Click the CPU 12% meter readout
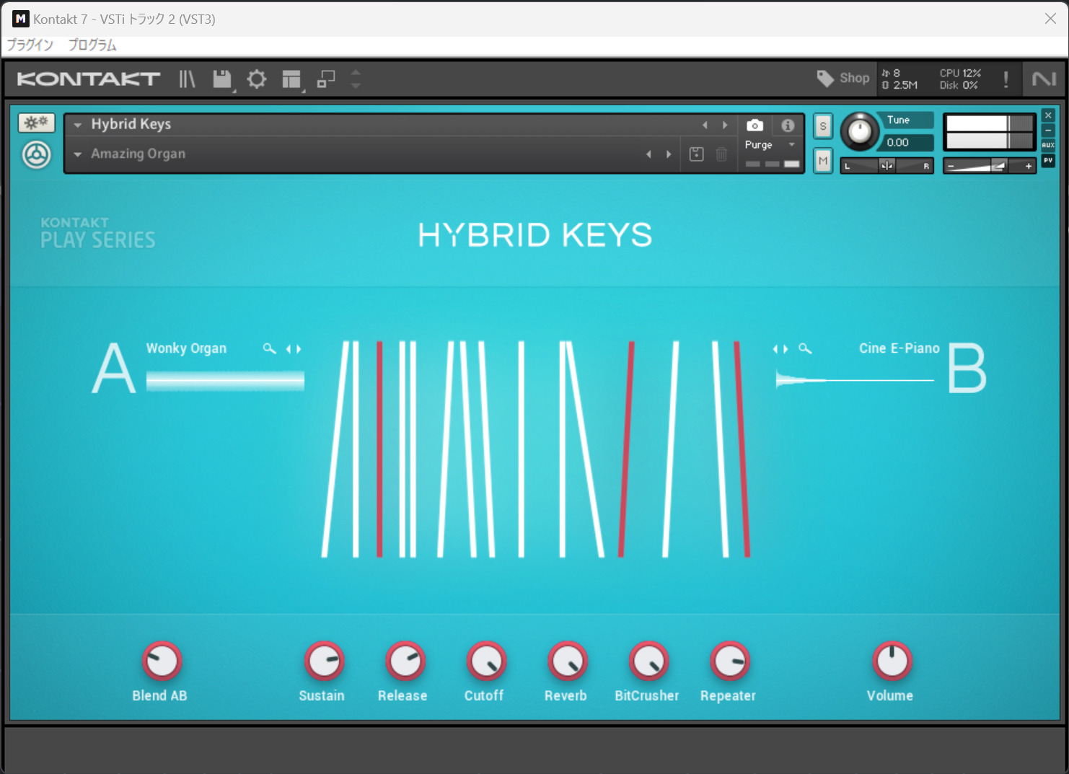This screenshot has height=774, width=1069. pos(960,73)
